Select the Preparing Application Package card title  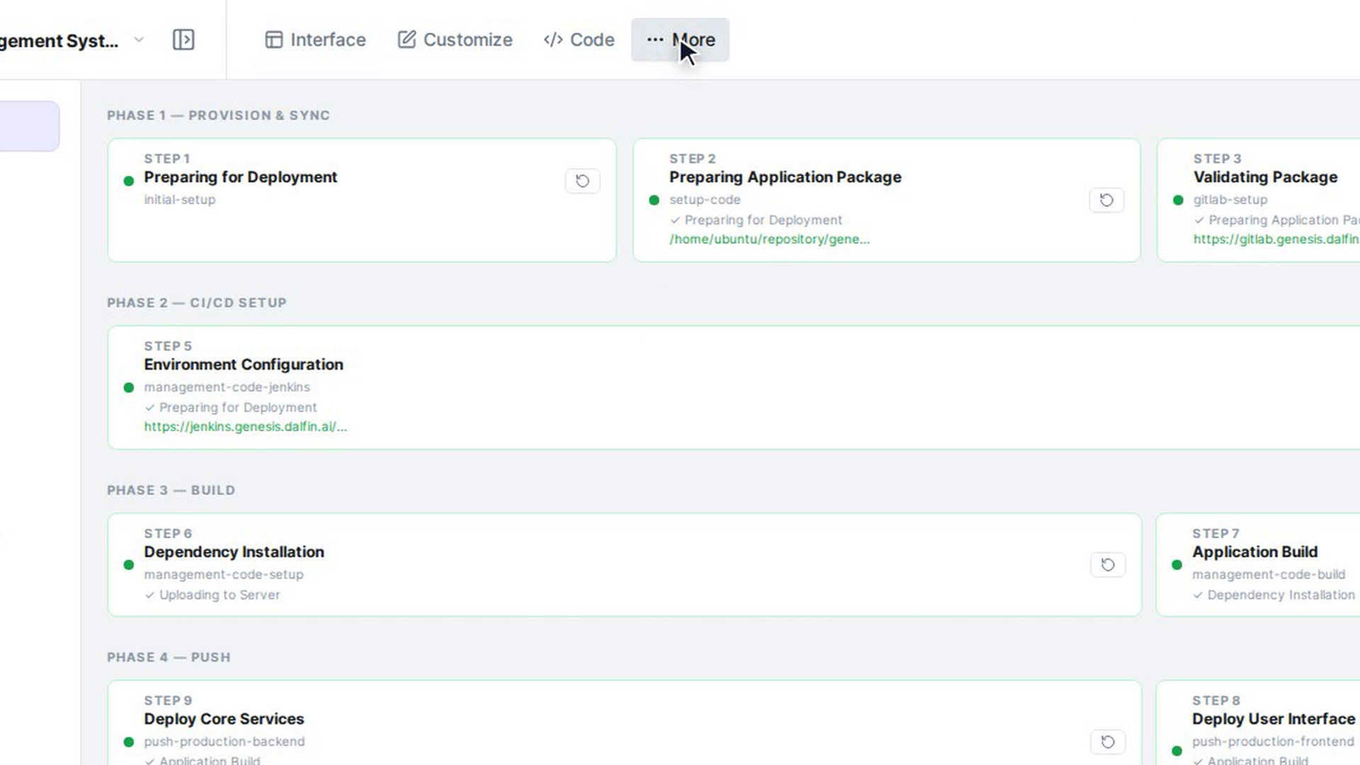click(x=785, y=177)
